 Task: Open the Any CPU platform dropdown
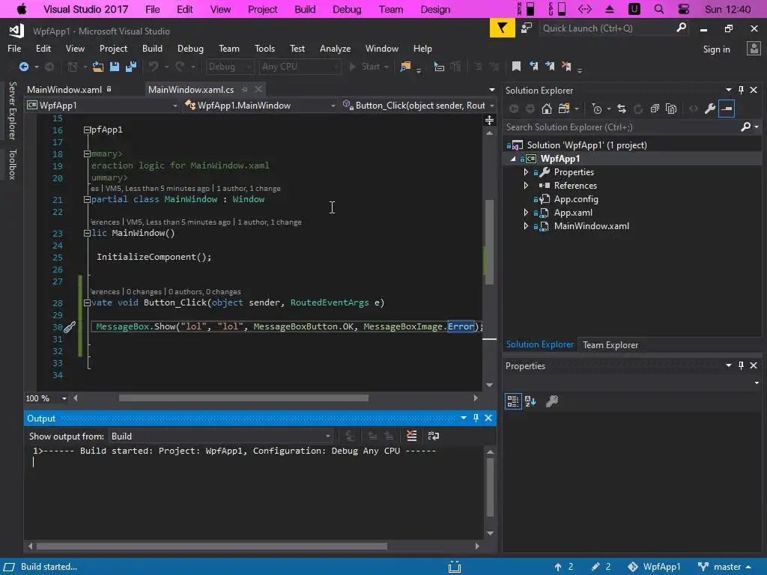pos(300,67)
